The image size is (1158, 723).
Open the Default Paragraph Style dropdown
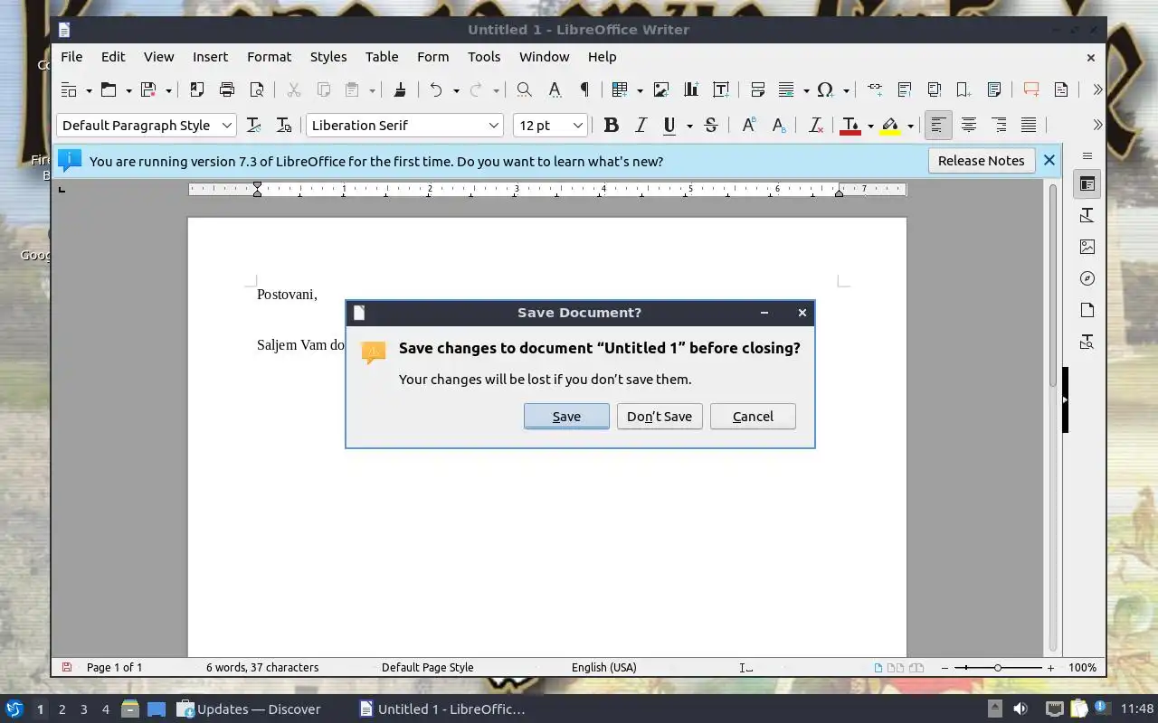pyautogui.click(x=228, y=126)
